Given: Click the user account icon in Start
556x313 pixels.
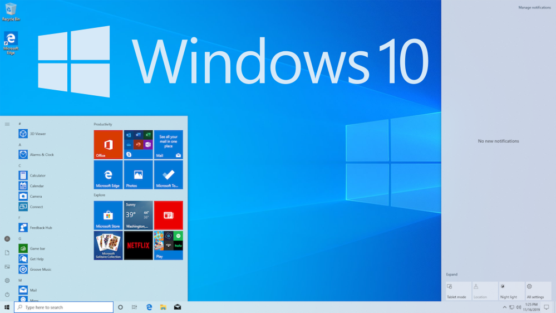Looking at the screenshot, I should [7, 239].
